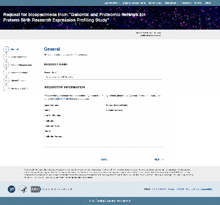The width and height of the screenshot is (220, 205).
Task: Open the Modify My Profile link
Action: 61,99
